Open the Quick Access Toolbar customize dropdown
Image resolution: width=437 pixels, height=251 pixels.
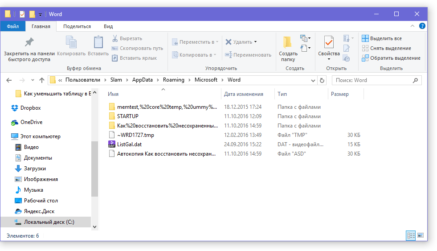41,14
